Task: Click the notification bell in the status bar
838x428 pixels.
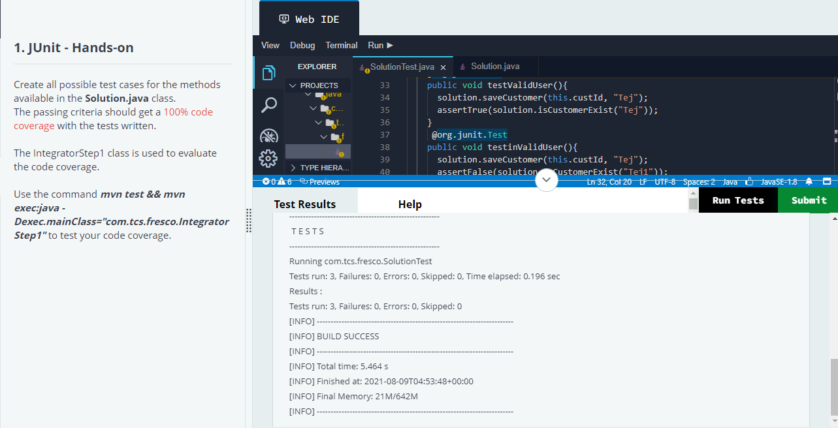Action: [x=809, y=181]
